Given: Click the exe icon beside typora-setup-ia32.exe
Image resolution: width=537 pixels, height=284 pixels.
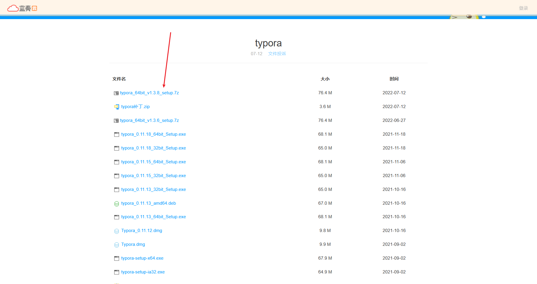Looking at the screenshot, I should pos(117,272).
